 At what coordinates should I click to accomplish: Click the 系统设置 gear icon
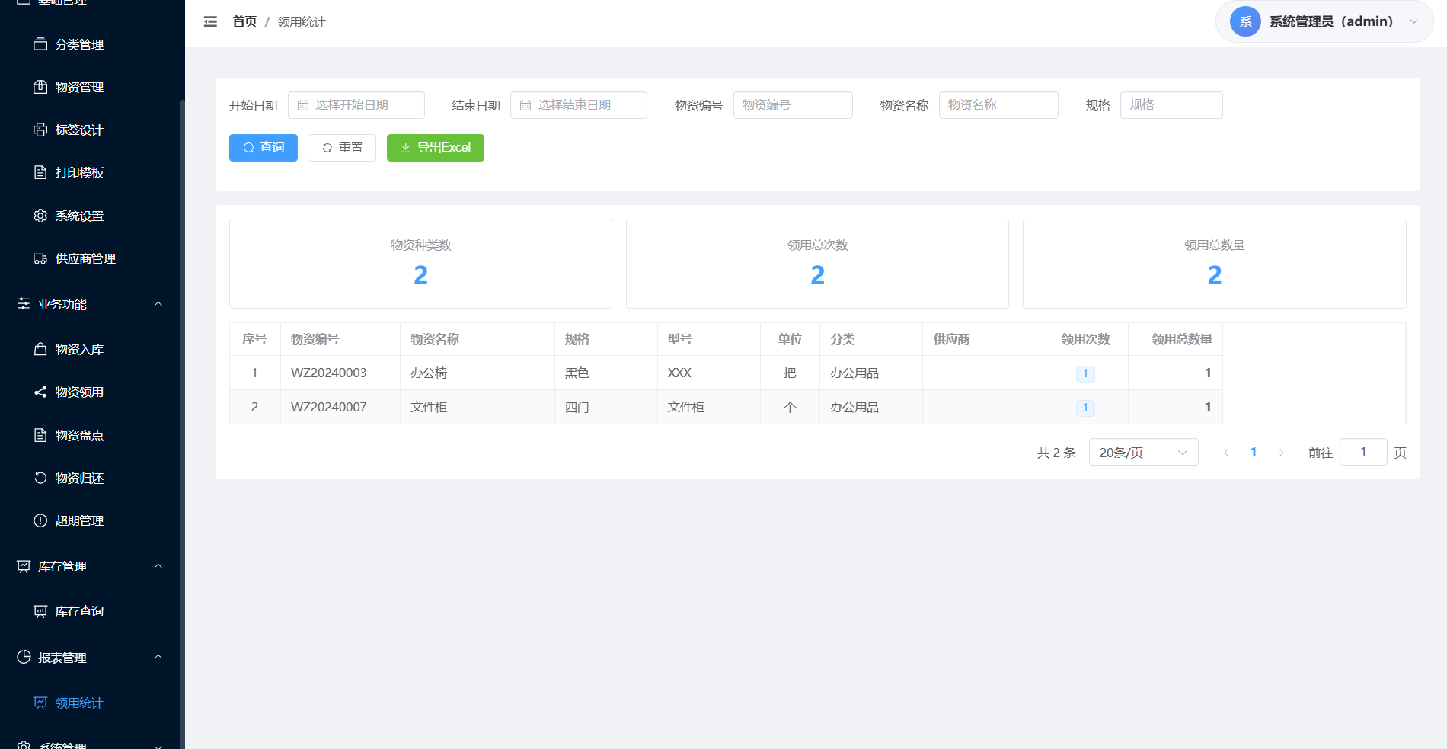point(40,216)
